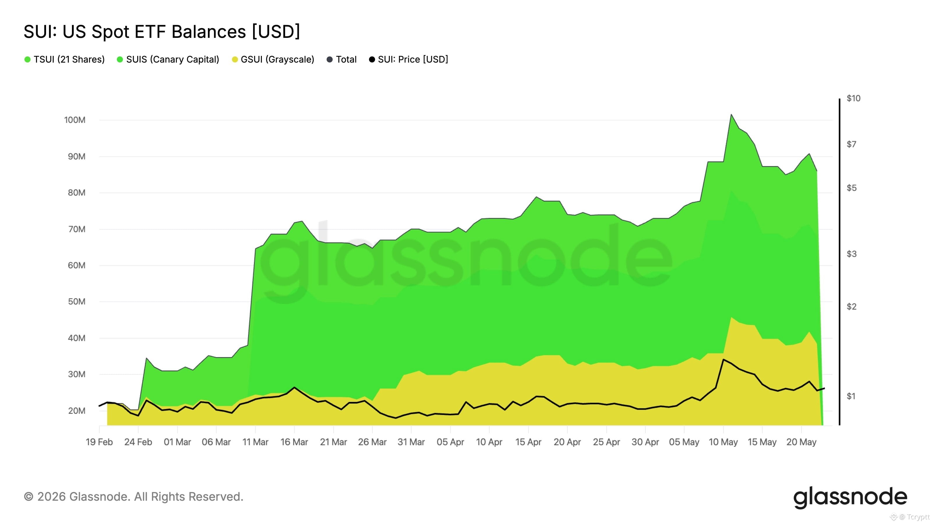This screenshot has width=932, height=524.
Task: Click the 30M y-axis label
Action: [77, 374]
